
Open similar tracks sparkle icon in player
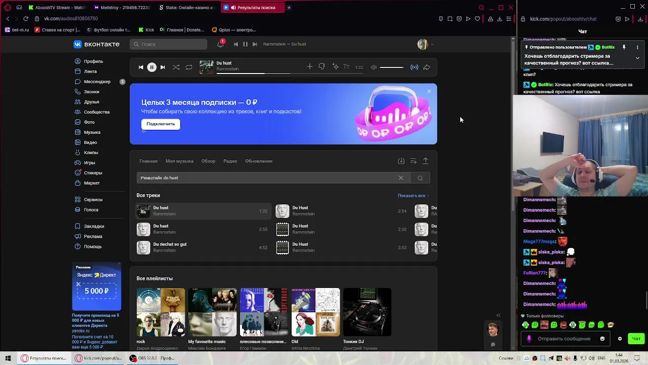click(x=335, y=66)
